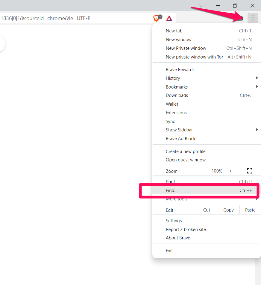261x285 pixels.
Task: Open a New Private window
Action: click(207, 48)
